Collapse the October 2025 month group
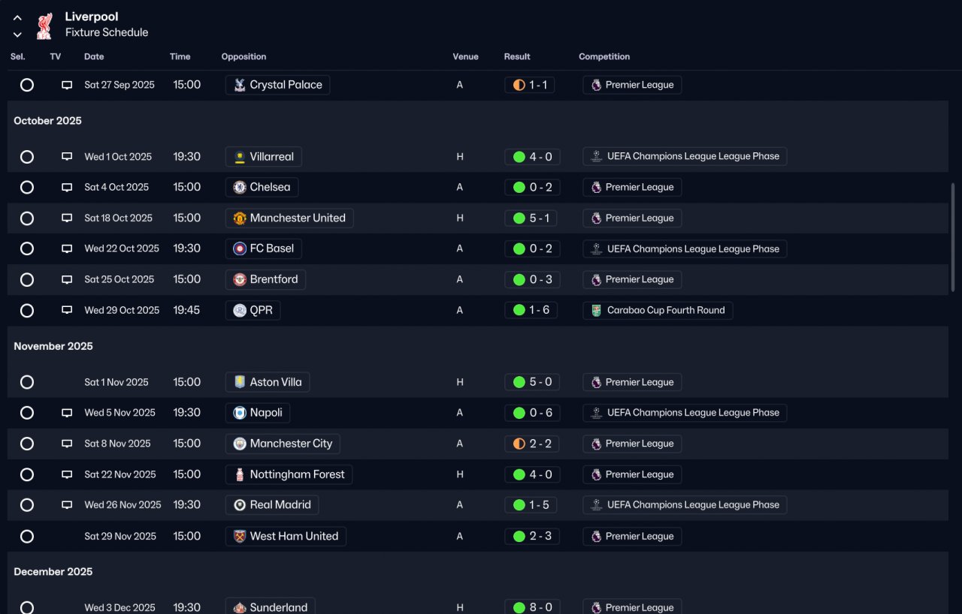This screenshot has height=614, width=962. pos(47,121)
